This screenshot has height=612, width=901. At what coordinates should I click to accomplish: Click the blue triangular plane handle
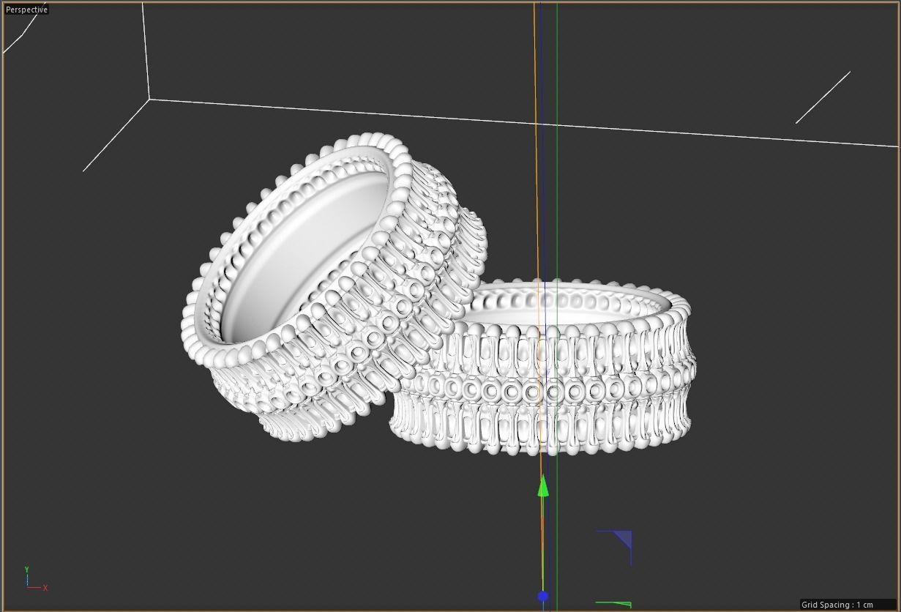622,540
